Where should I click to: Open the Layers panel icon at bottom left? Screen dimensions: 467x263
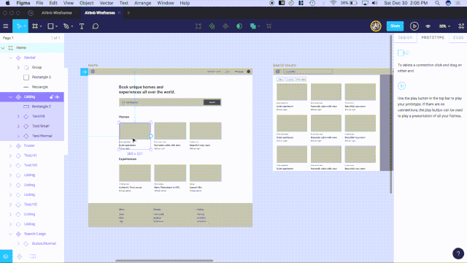[6, 256]
